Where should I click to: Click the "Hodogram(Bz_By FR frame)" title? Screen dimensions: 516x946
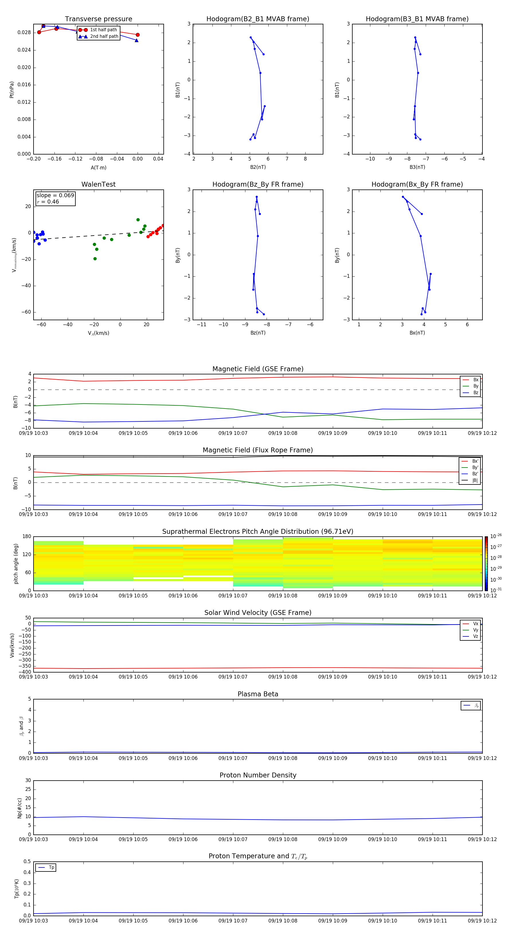point(258,184)
